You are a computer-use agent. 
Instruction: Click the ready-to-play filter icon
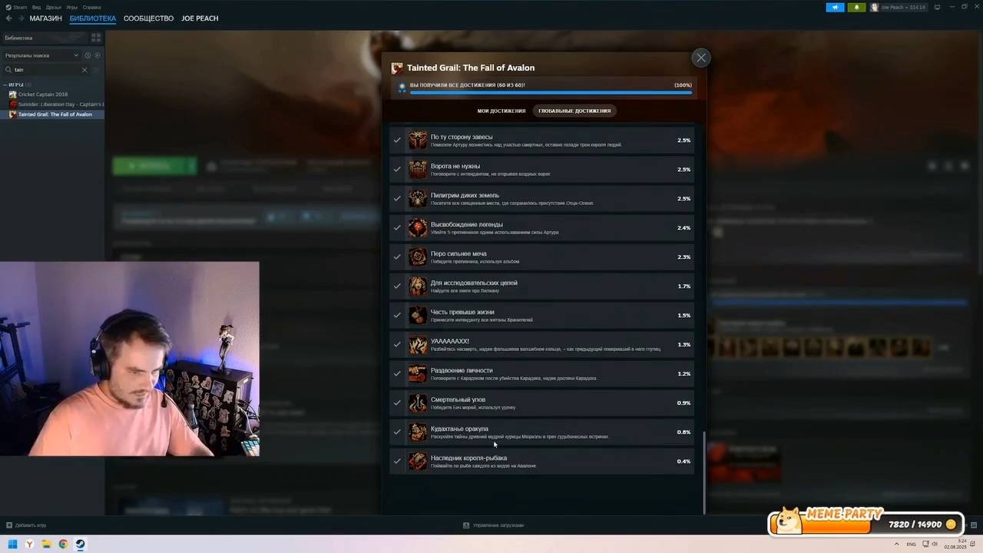(97, 55)
